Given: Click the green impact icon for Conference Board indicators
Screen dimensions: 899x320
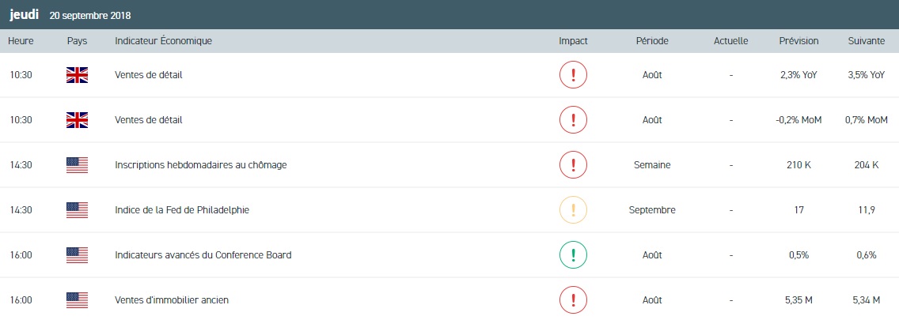Looking at the screenshot, I should coord(573,255).
